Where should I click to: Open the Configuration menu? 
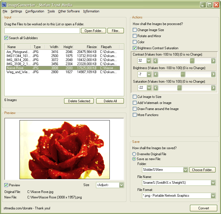click(35, 12)
